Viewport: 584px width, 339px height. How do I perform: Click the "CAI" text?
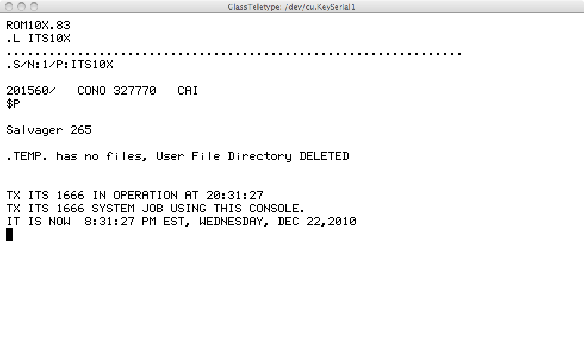coord(188,90)
